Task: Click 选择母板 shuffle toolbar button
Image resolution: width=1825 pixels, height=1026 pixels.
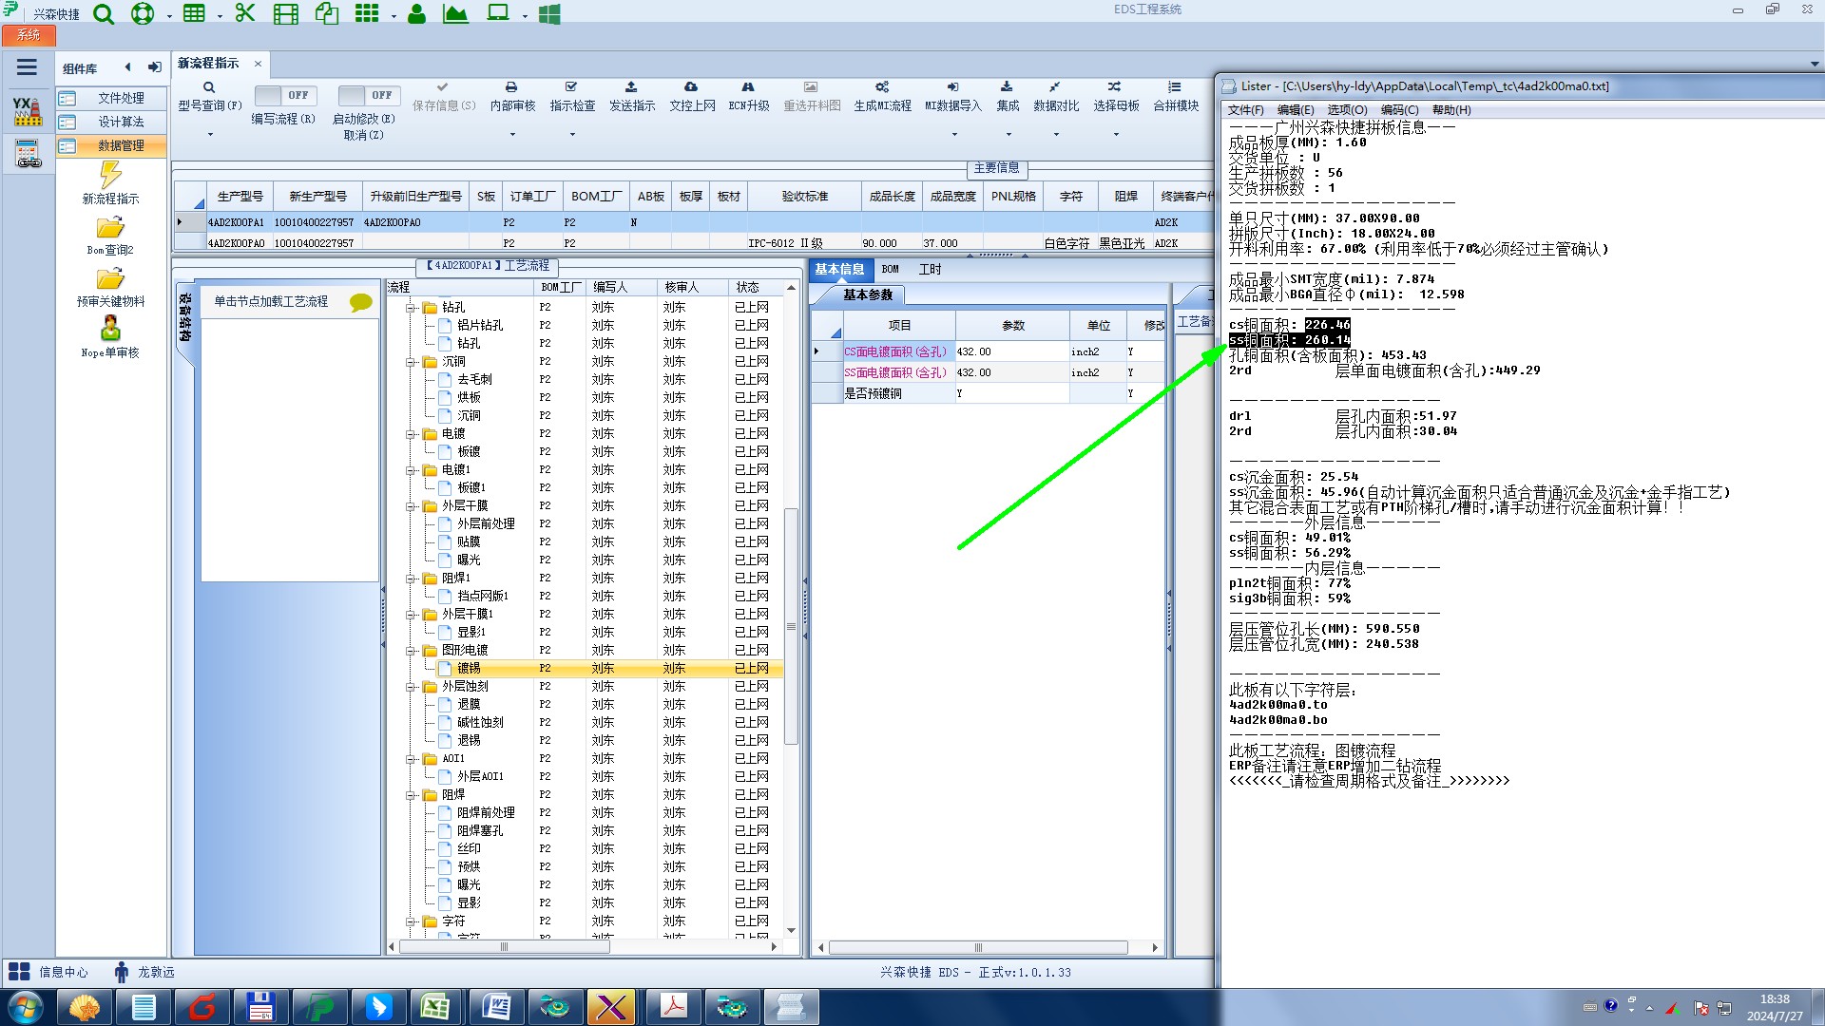Action: [x=1116, y=96]
